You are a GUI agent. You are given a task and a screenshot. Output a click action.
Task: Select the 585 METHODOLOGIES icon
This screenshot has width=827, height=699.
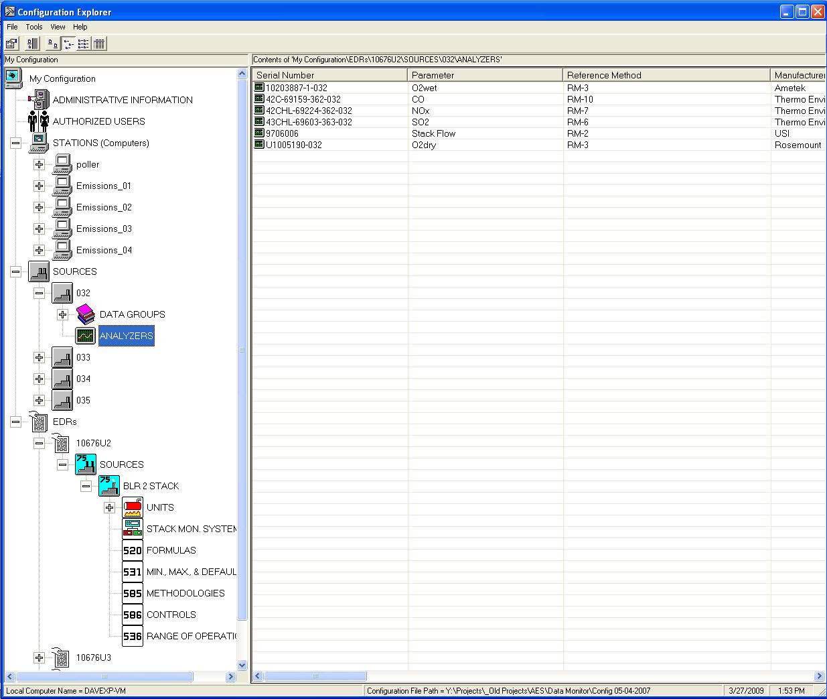coord(133,593)
